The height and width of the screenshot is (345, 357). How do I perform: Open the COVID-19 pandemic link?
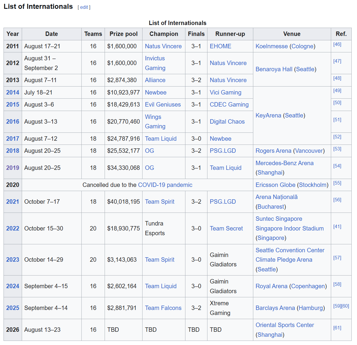click(x=165, y=185)
